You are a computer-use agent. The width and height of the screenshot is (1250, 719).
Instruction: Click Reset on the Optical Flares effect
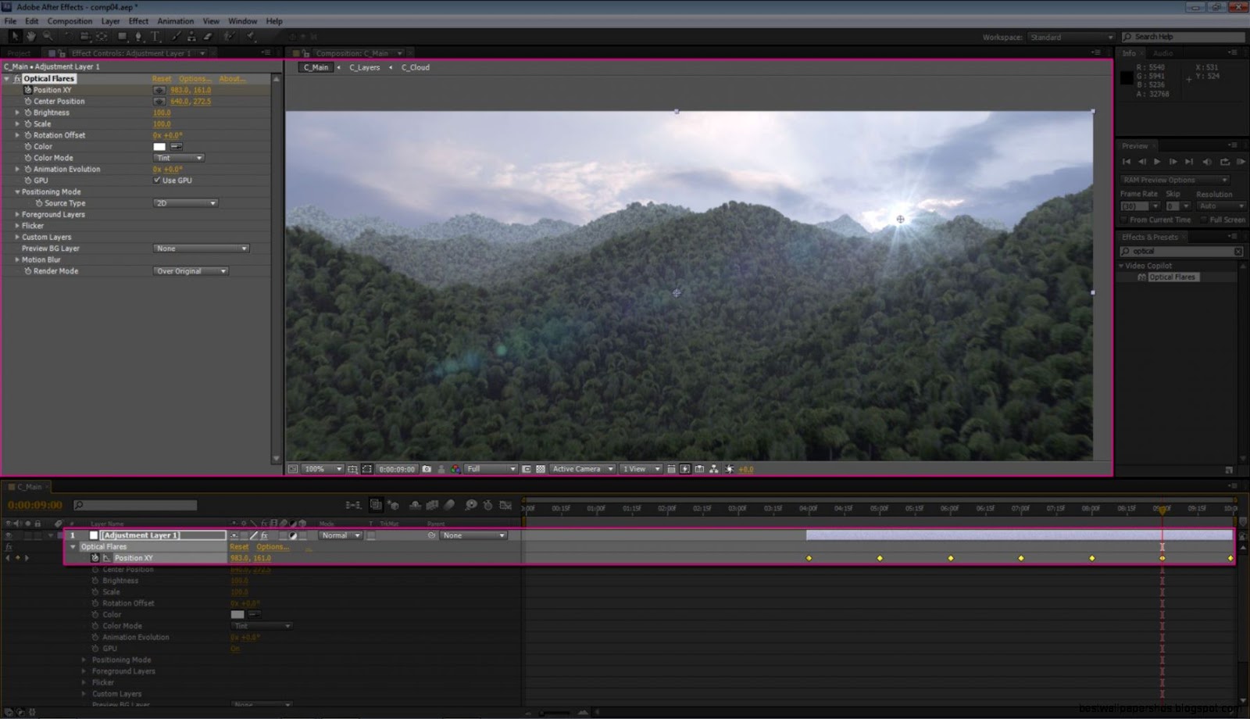pos(161,78)
